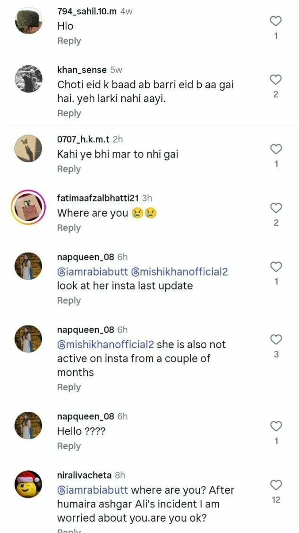Open the @mishikhanofficial2 mention before 'she is also'
Viewport: 299px width, 533px height.
point(105,344)
